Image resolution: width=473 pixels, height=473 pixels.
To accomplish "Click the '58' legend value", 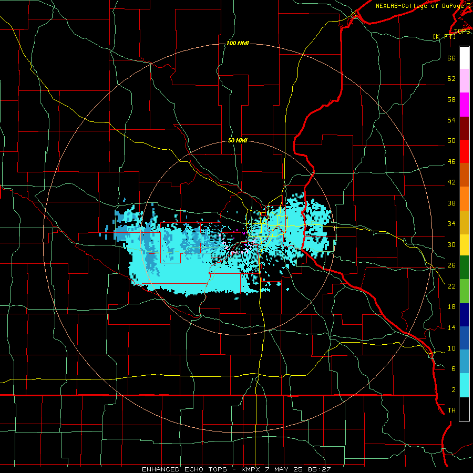I will pos(451,99).
